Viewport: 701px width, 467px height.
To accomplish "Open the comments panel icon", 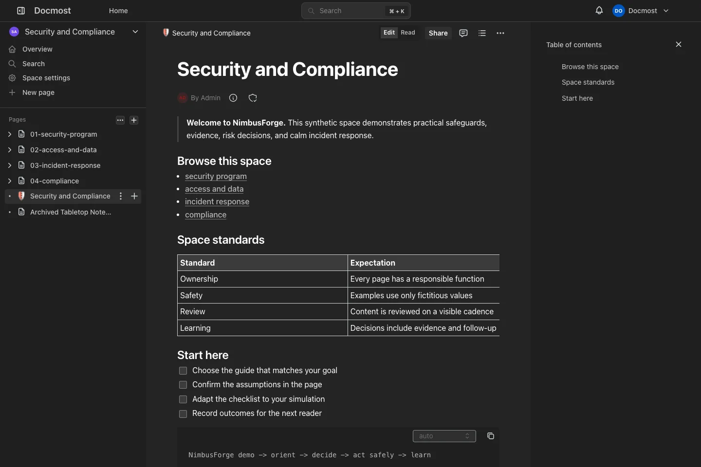I will [463, 33].
